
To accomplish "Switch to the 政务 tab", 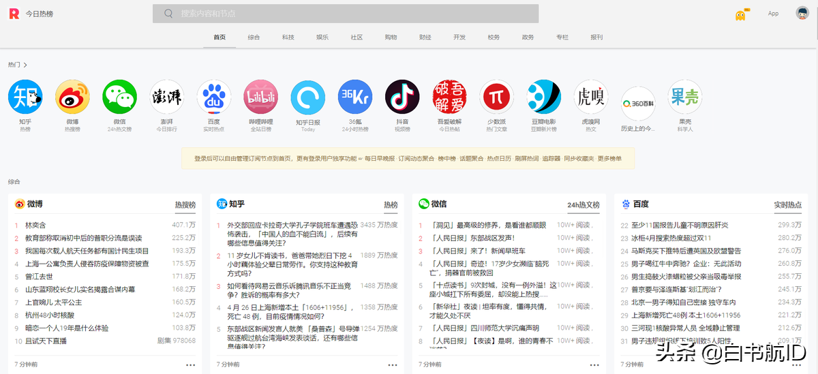I will 528,37.
